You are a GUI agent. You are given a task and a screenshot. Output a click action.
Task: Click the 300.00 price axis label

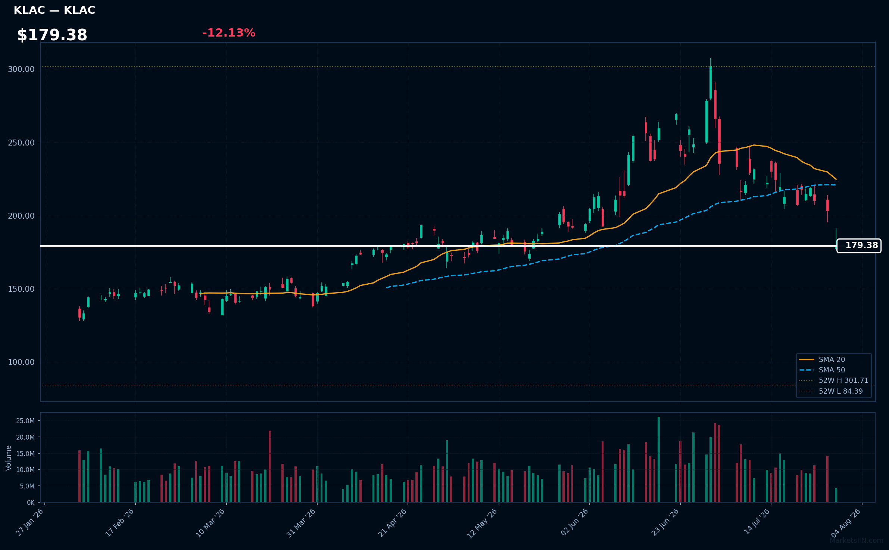click(21, 69)
